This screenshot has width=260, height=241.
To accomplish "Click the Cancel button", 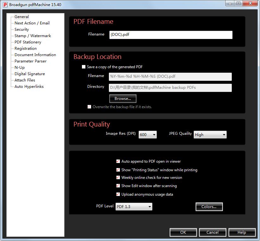I will click(213, 232).
